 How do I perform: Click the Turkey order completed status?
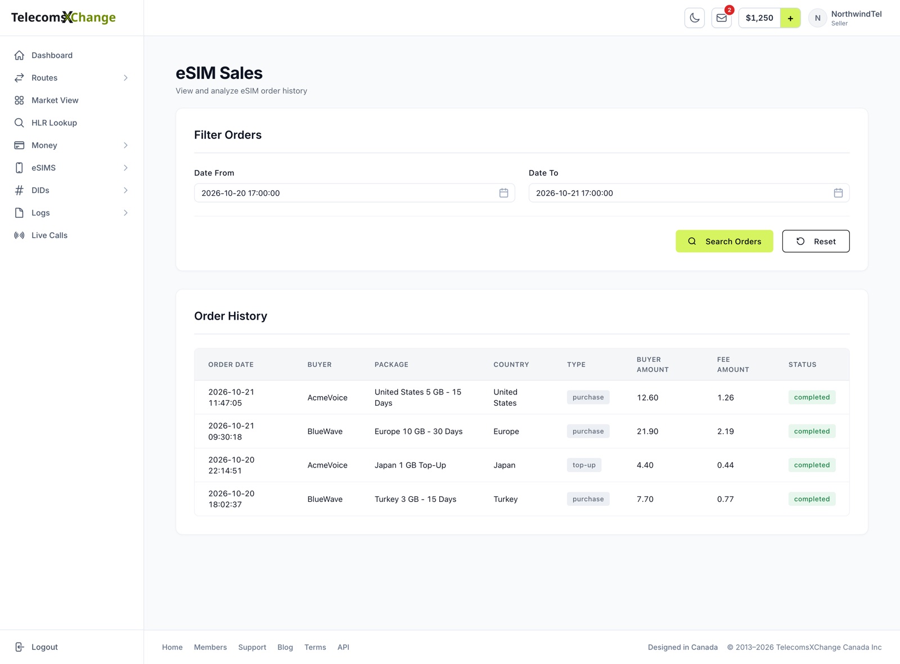tap(812, 499)
